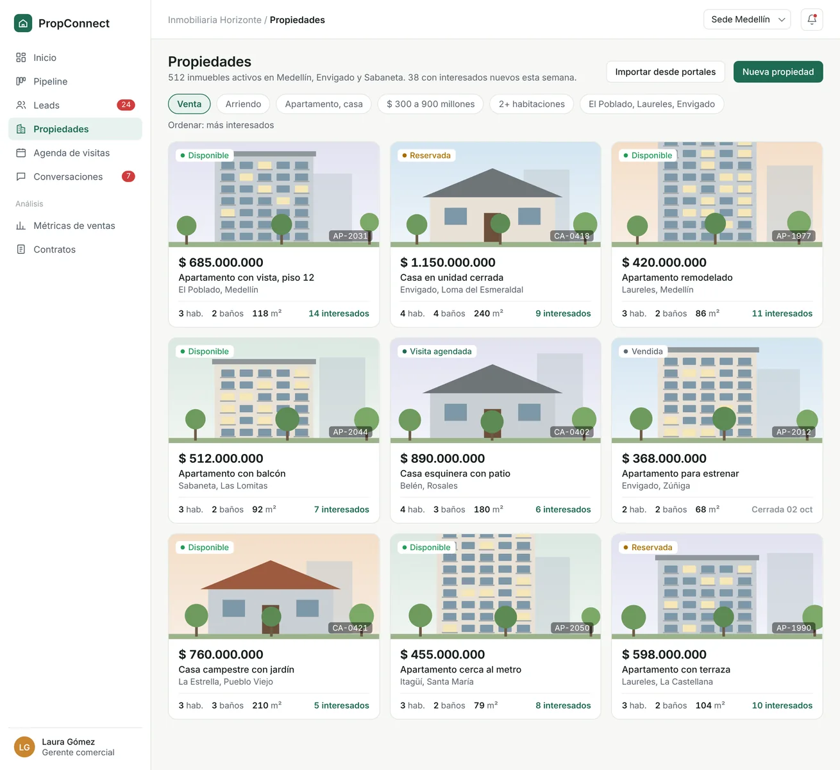Viewport: 840px width, 770px height.
Task: Open Agenda de visitas section
Action: [75, 153]
